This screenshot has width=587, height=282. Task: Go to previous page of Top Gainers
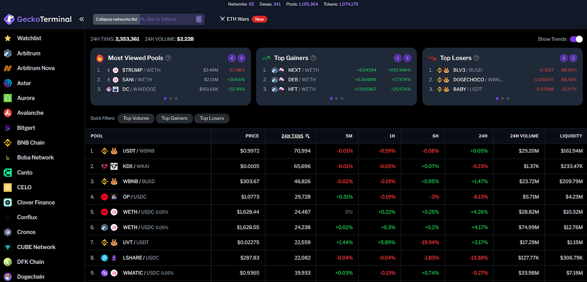tap(398, 58)
